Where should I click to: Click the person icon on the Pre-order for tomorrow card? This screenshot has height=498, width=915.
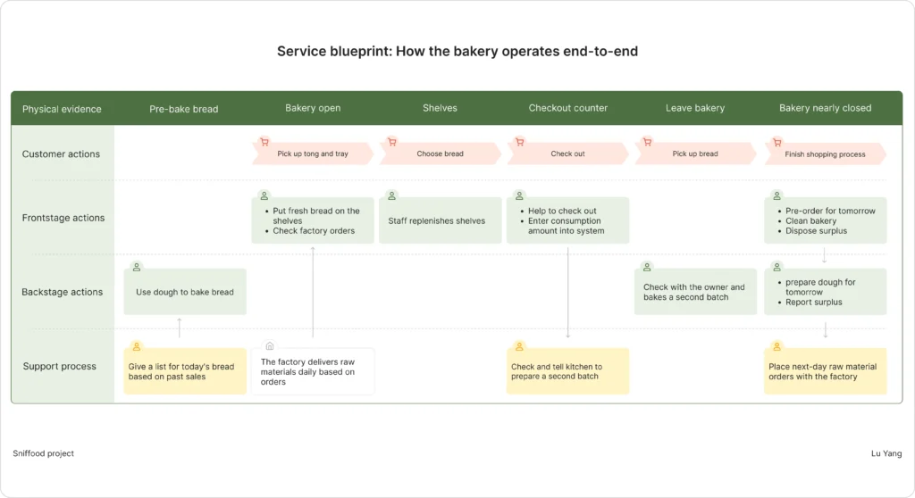776,195
